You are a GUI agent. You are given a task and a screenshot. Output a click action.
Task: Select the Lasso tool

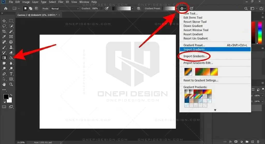click(x=4, y=26)
